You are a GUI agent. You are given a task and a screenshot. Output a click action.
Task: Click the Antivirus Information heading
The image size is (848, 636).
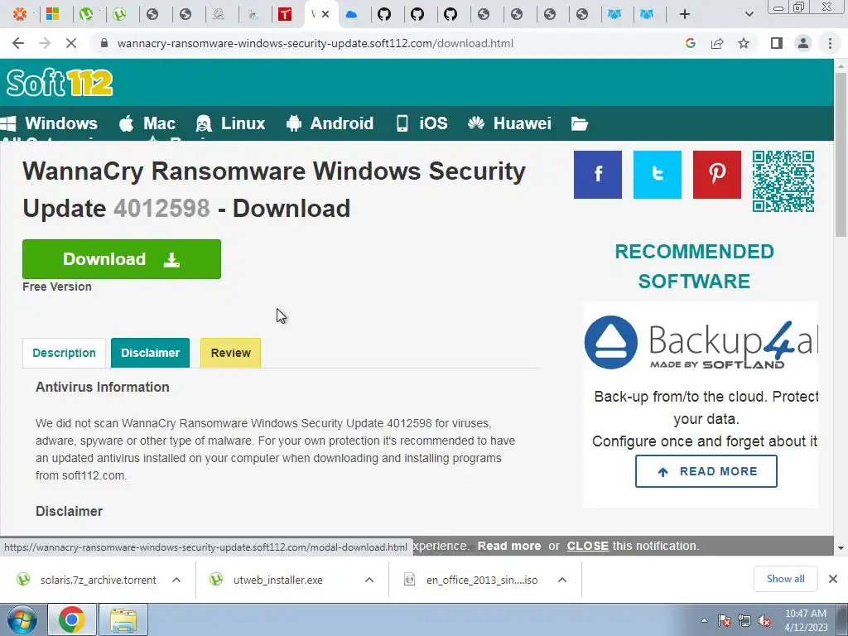pos(102,388)
